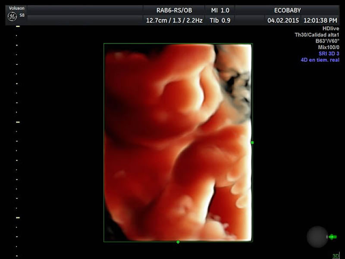Click the GE logo in header
Image resolution: width=345 pixels, height=259 pixels.
point(12,16)
